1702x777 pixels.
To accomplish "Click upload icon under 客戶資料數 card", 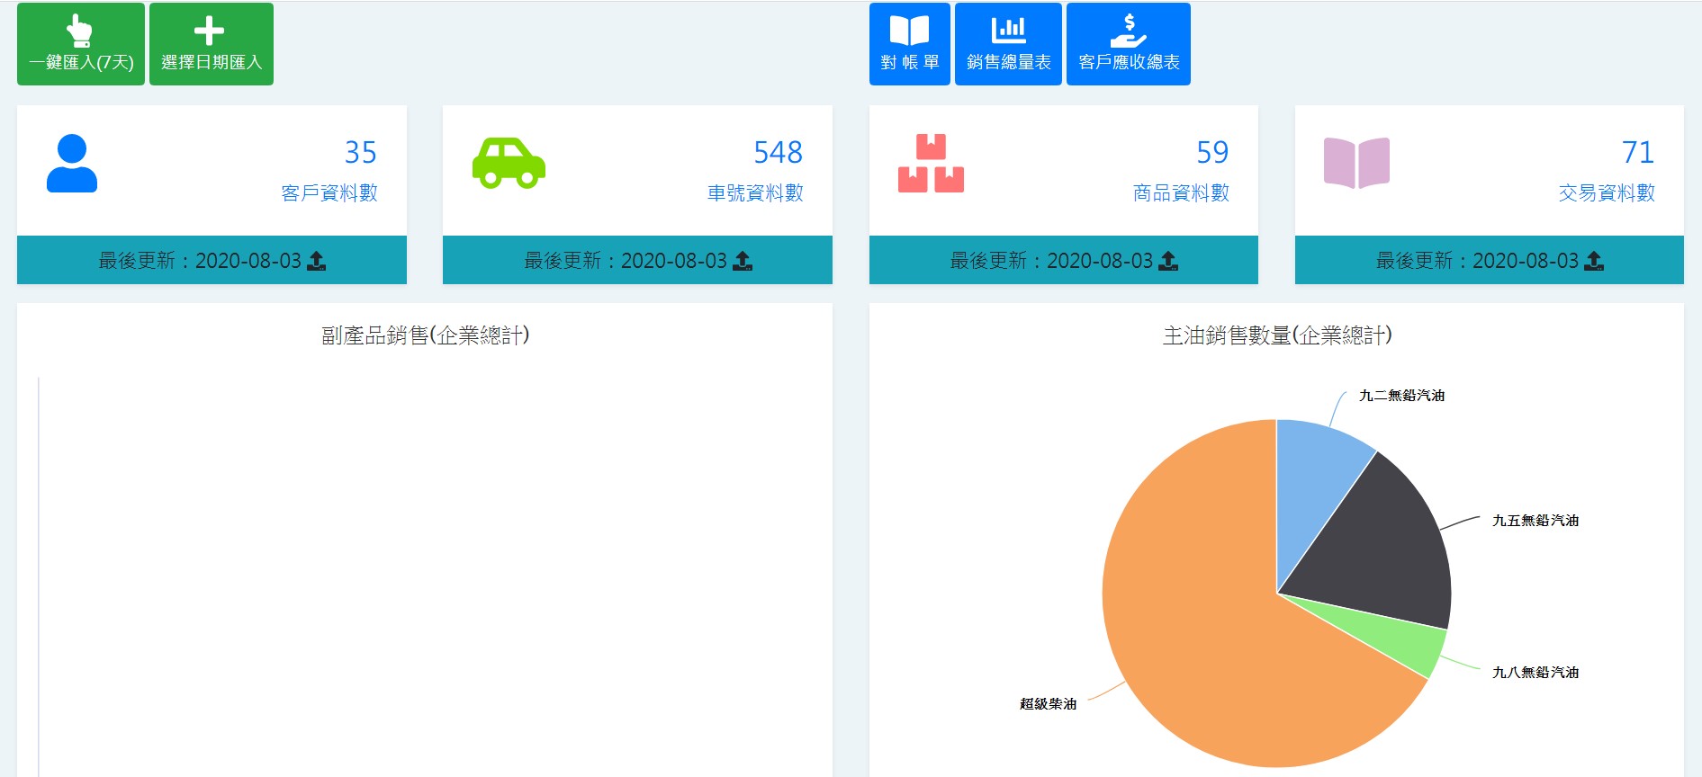I will (x=317, y=261).
